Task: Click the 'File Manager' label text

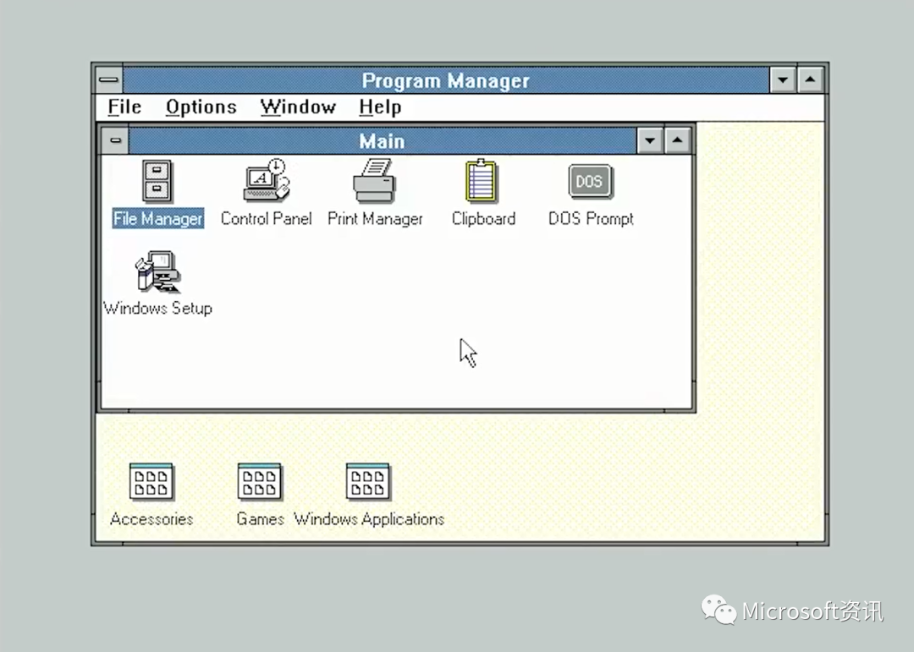Action: pyautogui.click(x=158, y=218)
